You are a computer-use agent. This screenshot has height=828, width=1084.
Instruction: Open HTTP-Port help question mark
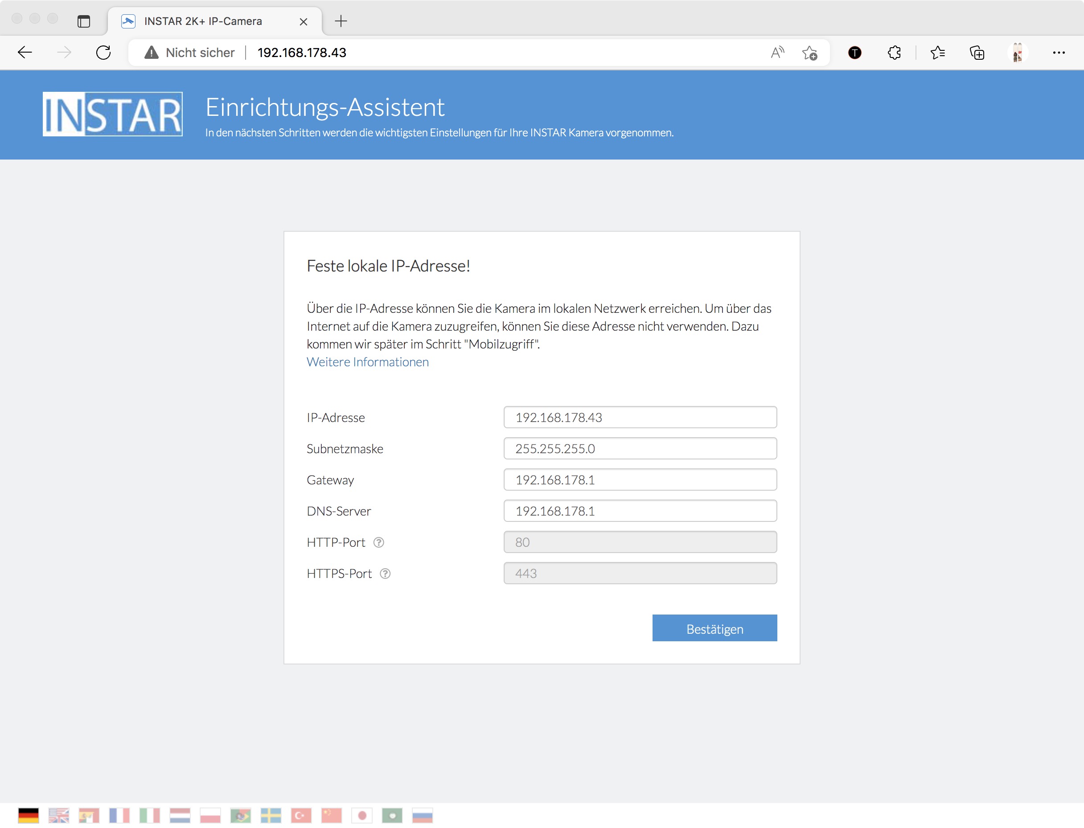click(378, 542)
